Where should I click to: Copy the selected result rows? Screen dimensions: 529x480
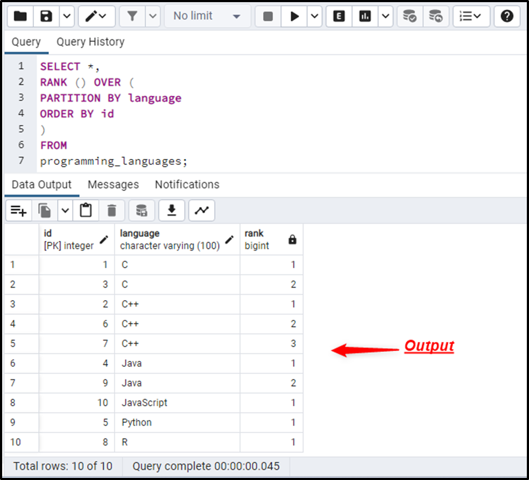pos(44,210)
